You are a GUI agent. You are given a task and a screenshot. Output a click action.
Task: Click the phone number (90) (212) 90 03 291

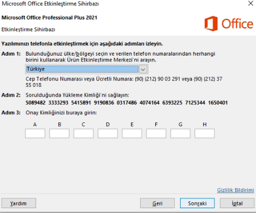click(x=157, y=79)
